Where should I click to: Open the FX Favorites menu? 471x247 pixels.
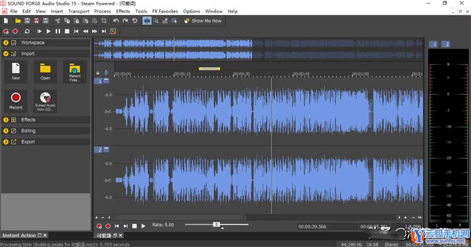point(165,11)
